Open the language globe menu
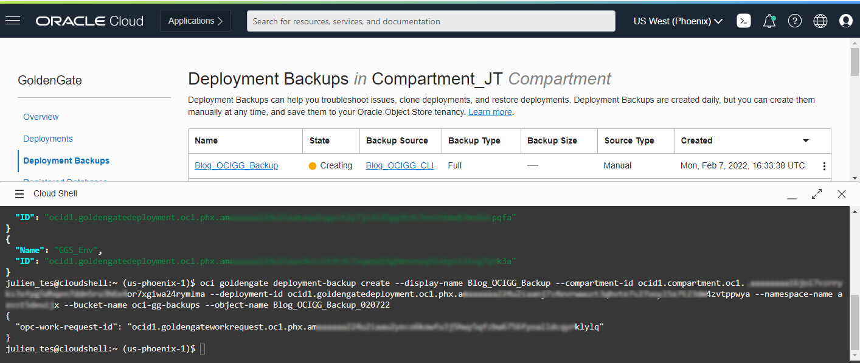The image size is (860, 363). 820,21
